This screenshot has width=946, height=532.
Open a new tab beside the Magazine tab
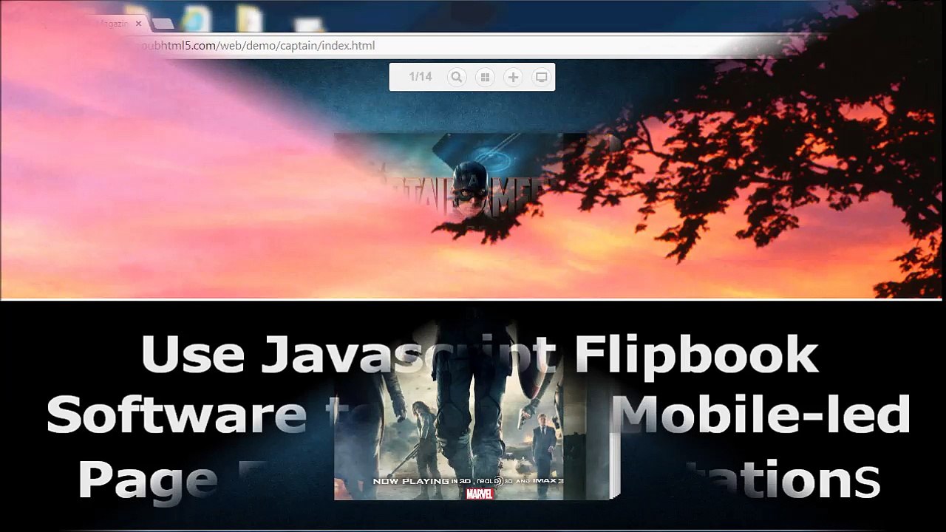tap(163, 24)
